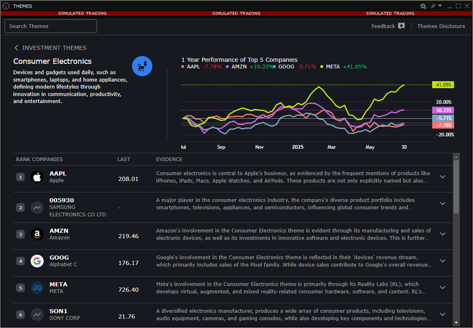Click the evidence text starting 'Meta's involvement'
Image resolution: width=473 pixels, height=328 pixels.
click(x=291, y=287)
